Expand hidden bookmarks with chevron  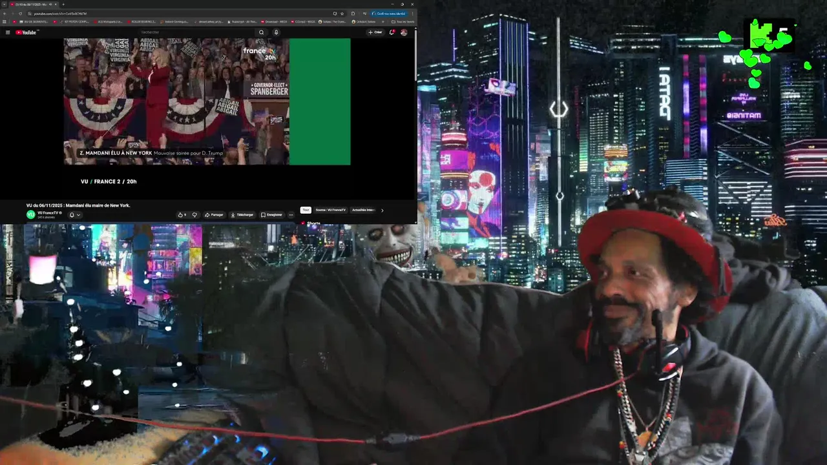point(383,21)
